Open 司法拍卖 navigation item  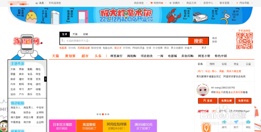[147, 56]
